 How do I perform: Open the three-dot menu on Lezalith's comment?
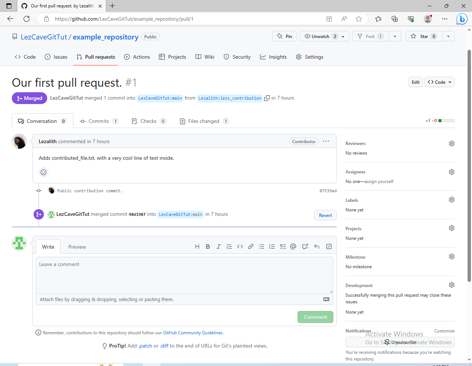326,141
